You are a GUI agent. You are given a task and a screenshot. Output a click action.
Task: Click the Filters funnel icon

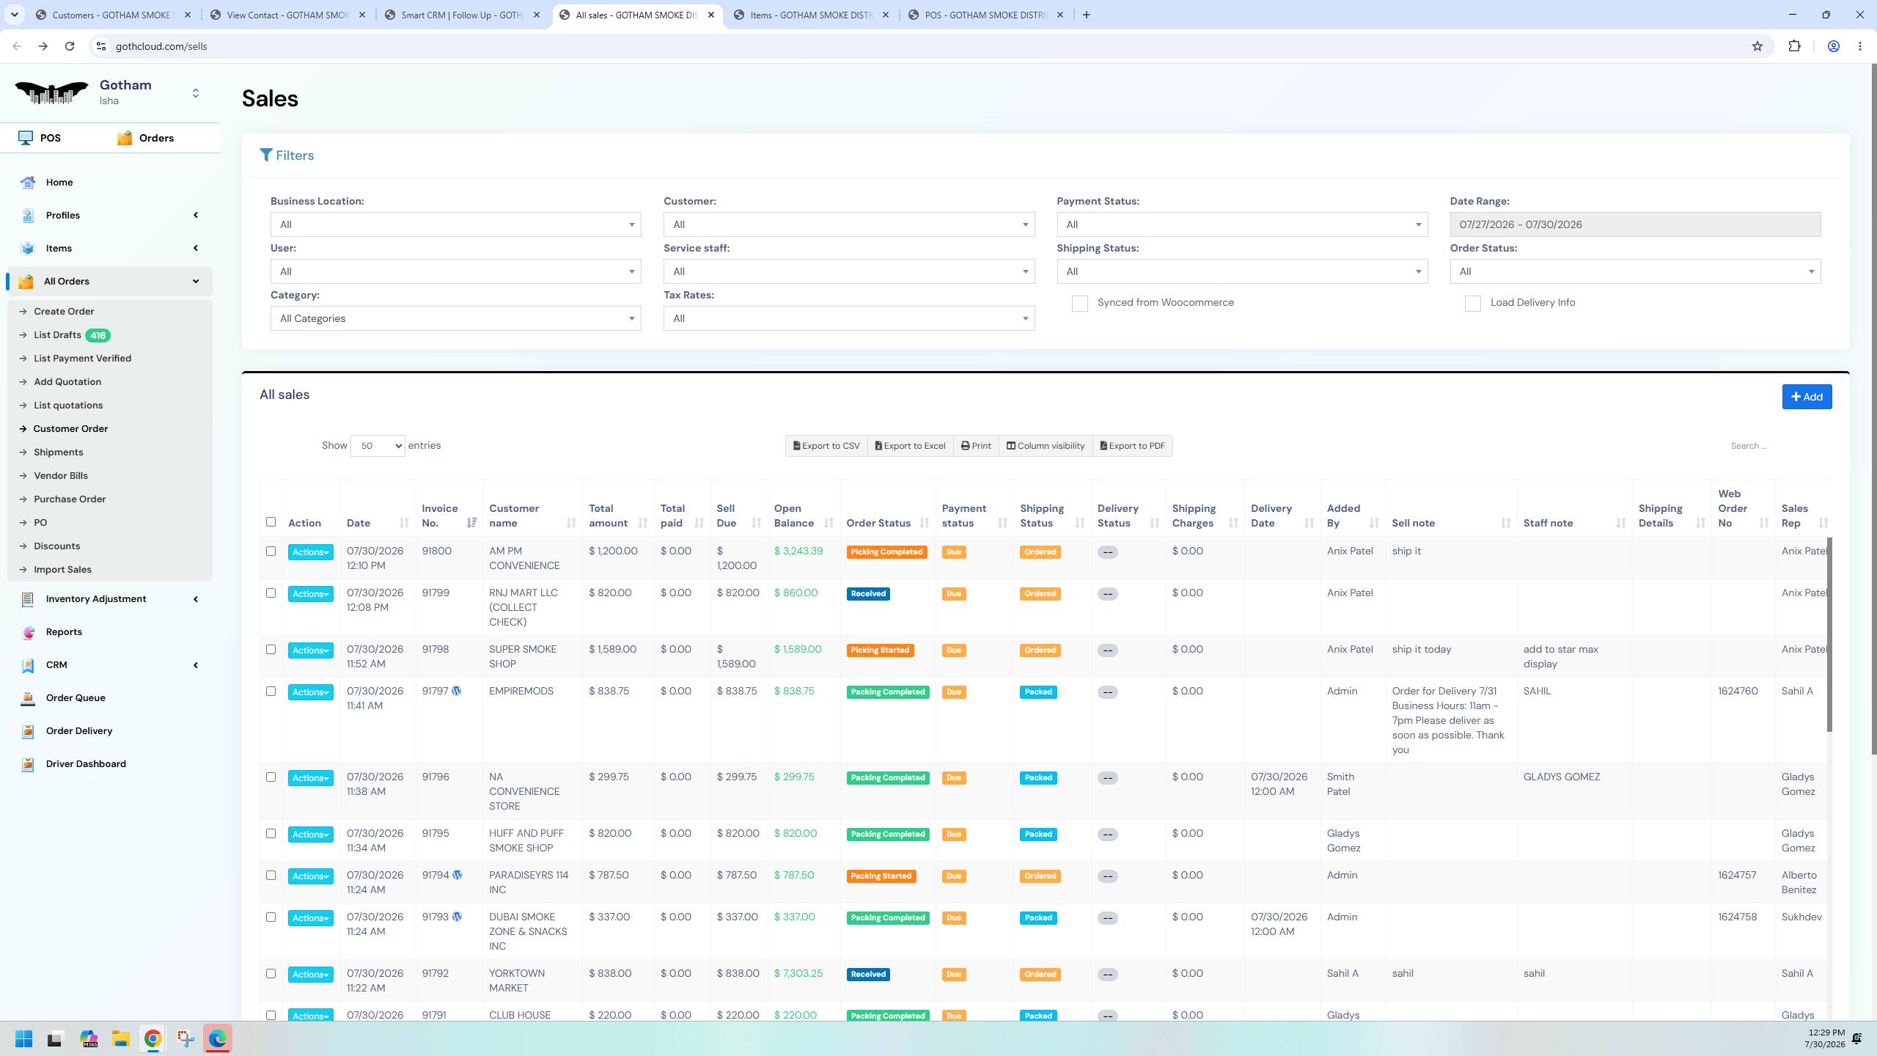tap(266, 155)
